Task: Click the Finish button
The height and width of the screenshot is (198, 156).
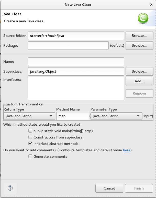Action: (139, 188)
